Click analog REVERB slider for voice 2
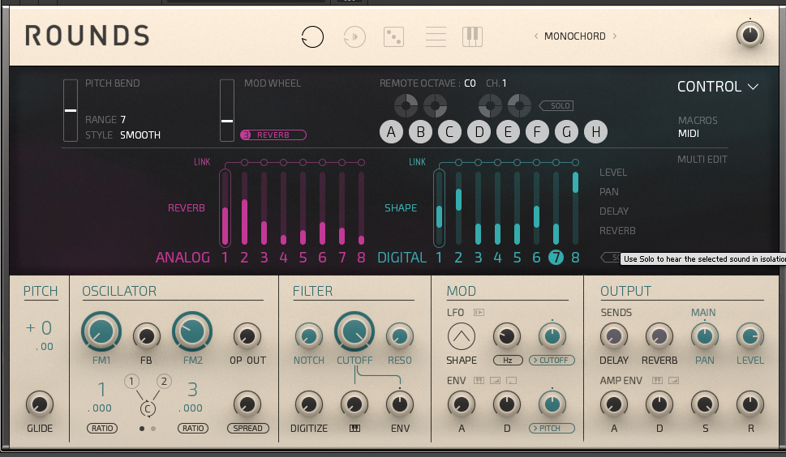This screenshot has width=786, height=457. (244, 207)
